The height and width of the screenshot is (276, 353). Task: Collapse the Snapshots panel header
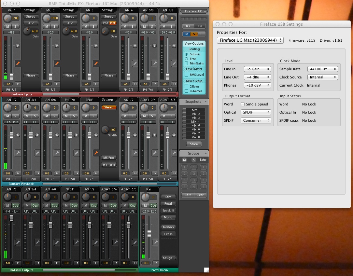(x=205, y=102)
